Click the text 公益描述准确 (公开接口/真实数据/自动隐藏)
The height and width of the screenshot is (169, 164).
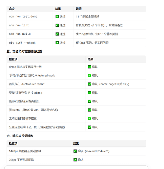pos(37,127)
